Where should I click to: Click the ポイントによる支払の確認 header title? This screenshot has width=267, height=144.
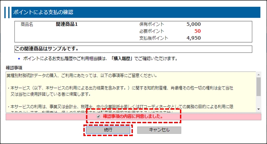43,12
